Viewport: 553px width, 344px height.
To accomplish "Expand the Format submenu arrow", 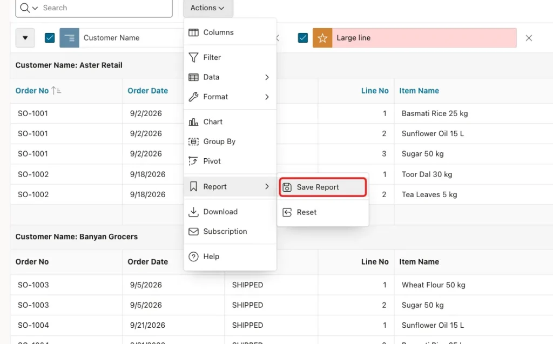I will coord(267,97).
